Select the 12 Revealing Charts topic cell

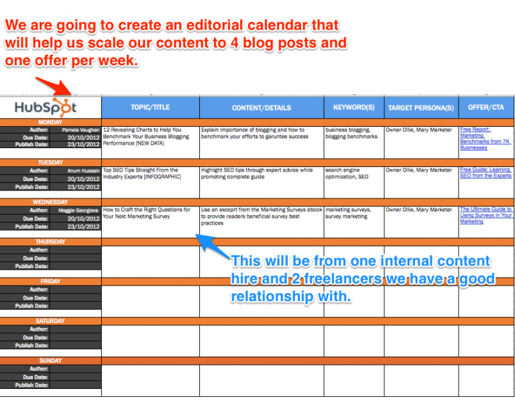150,142
